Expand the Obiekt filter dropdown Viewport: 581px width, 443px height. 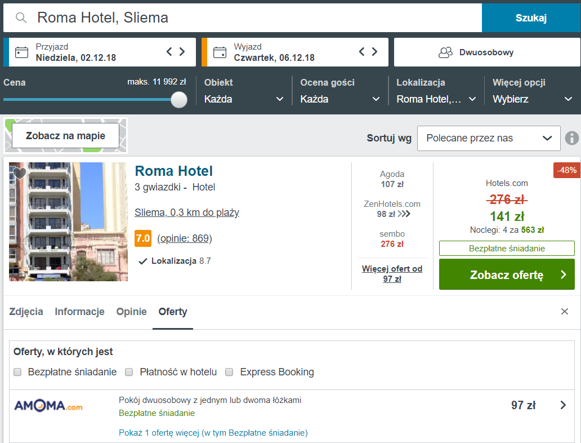point(244,99)
